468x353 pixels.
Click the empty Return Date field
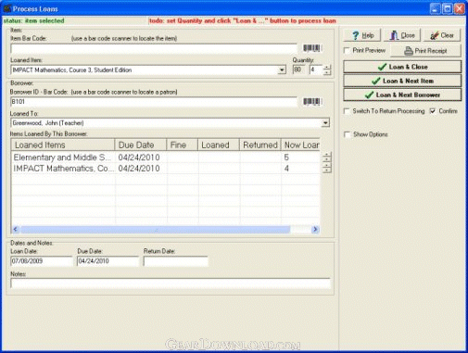point(175,261)
